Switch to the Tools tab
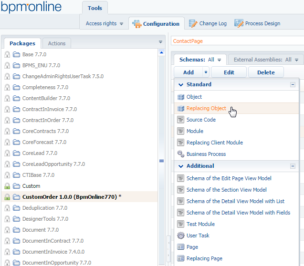Screen dimensions: 304x266 point(95,8)
